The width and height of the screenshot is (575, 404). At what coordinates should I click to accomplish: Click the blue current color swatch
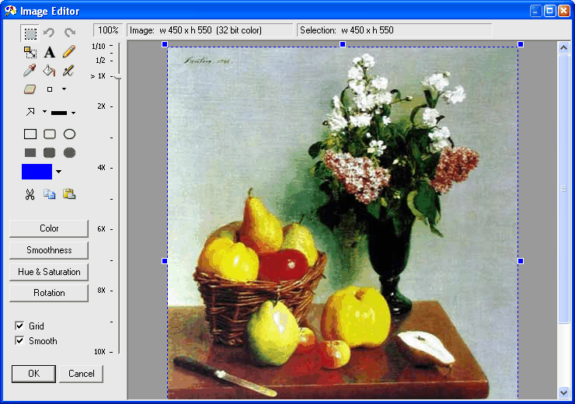point(37,172)
